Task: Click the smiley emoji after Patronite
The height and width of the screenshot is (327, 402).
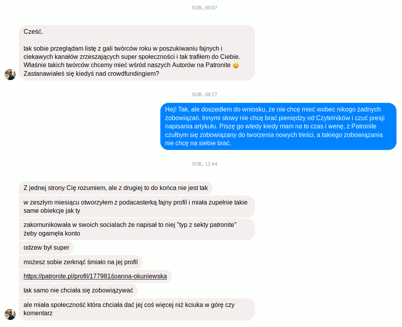Action: (x=236, y=66)
